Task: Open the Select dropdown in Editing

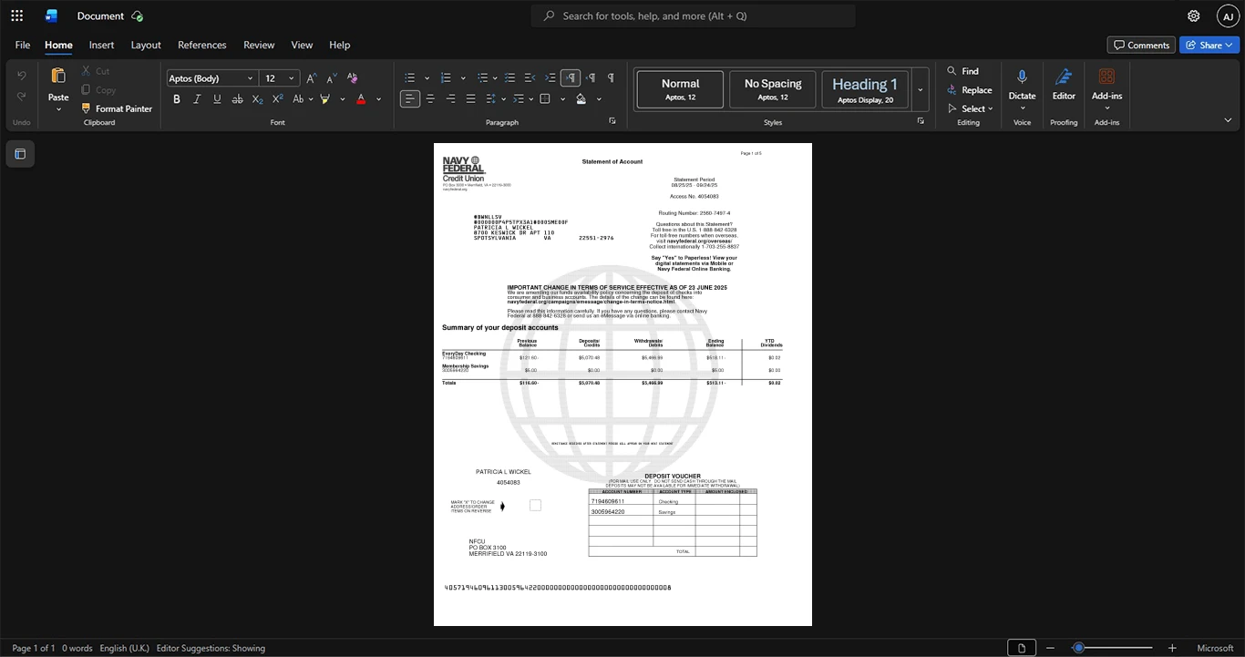Action: coord(972,108)
